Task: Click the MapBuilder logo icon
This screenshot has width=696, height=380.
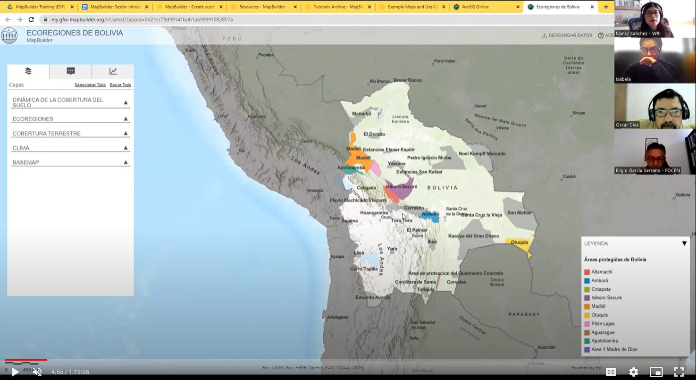Action: tap(9, 35)
